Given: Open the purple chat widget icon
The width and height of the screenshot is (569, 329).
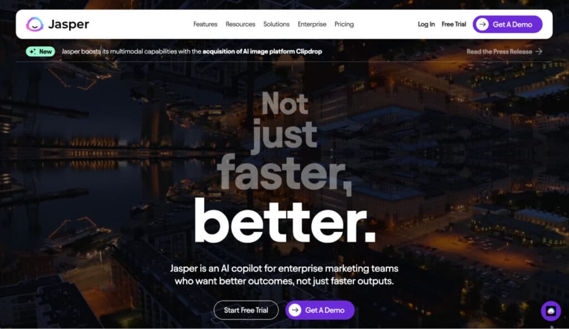Looking at the screenshot, I should [551, 311].
